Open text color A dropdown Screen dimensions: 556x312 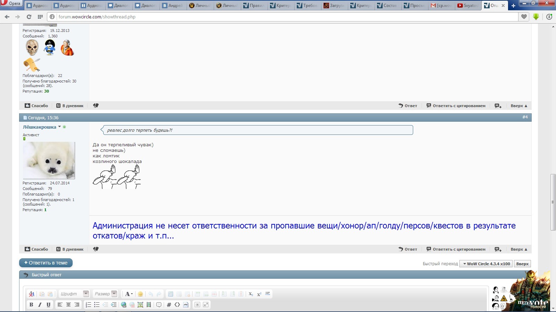tap(129, 294)
